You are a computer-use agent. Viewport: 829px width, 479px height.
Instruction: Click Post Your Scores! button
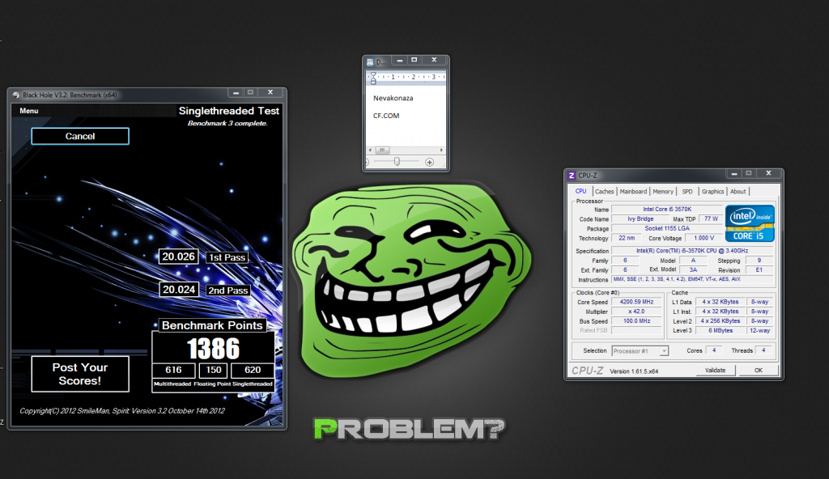click(80, 374)
